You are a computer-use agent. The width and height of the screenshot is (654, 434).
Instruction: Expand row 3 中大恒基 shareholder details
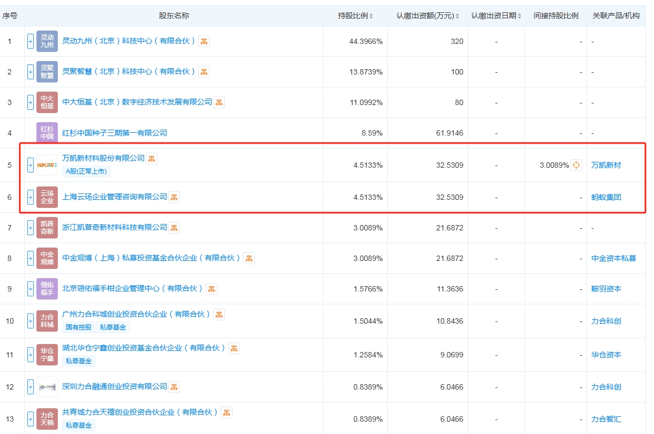click(31, 102)
